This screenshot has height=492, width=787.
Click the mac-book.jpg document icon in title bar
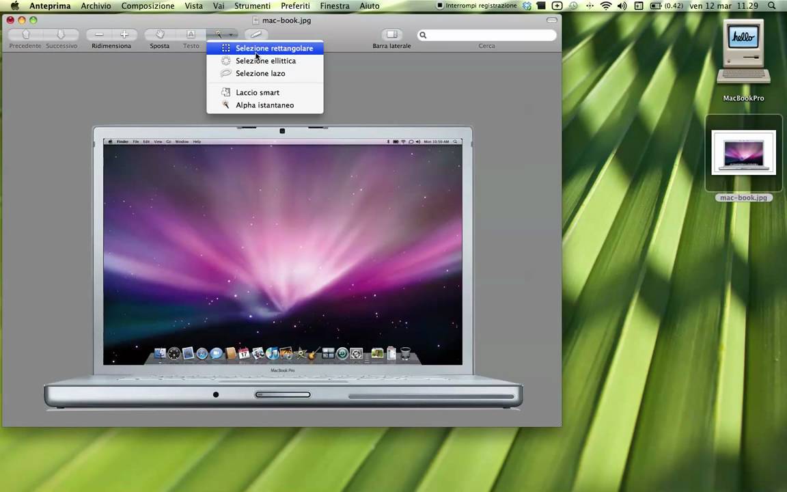click(256, 20)
